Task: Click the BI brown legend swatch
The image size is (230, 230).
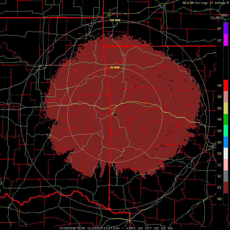Action: pyautogui.click(x=226, y=188)
